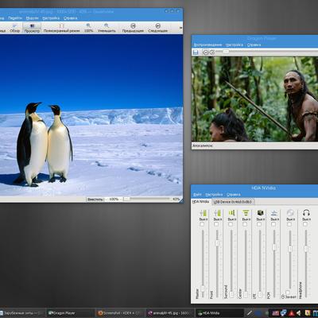Click the video frame in Dragon Player
This screenshot has width=318, height=318.
click(254, 99)
